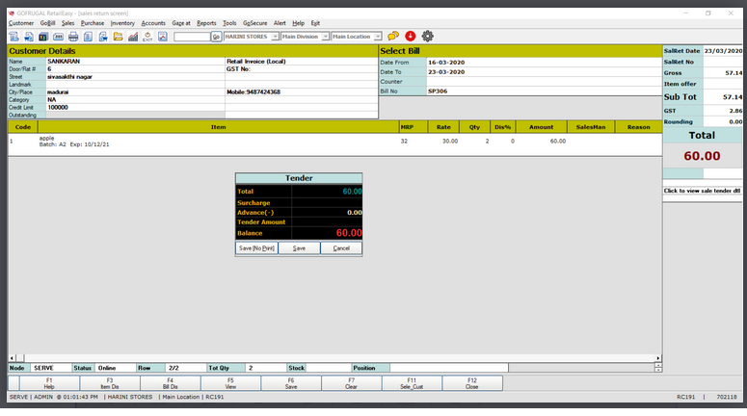Viewport: 747px width, 416px height.
Task: Click the printer icon in toolbar
Action: 72,37
